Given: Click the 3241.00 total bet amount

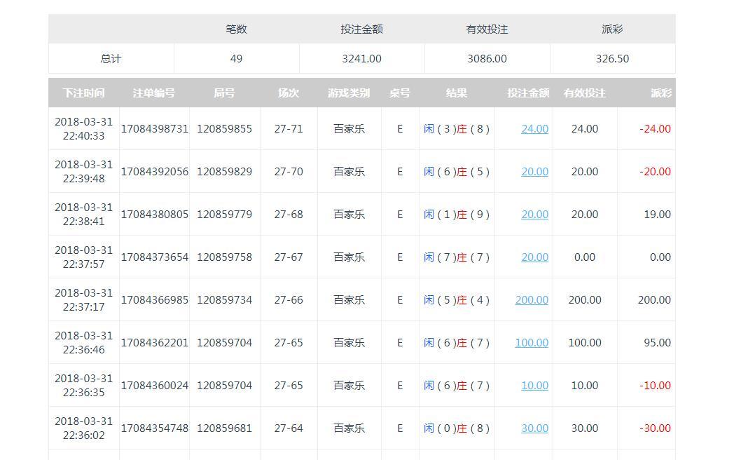Looking at the screenshot, I should 361,59.
